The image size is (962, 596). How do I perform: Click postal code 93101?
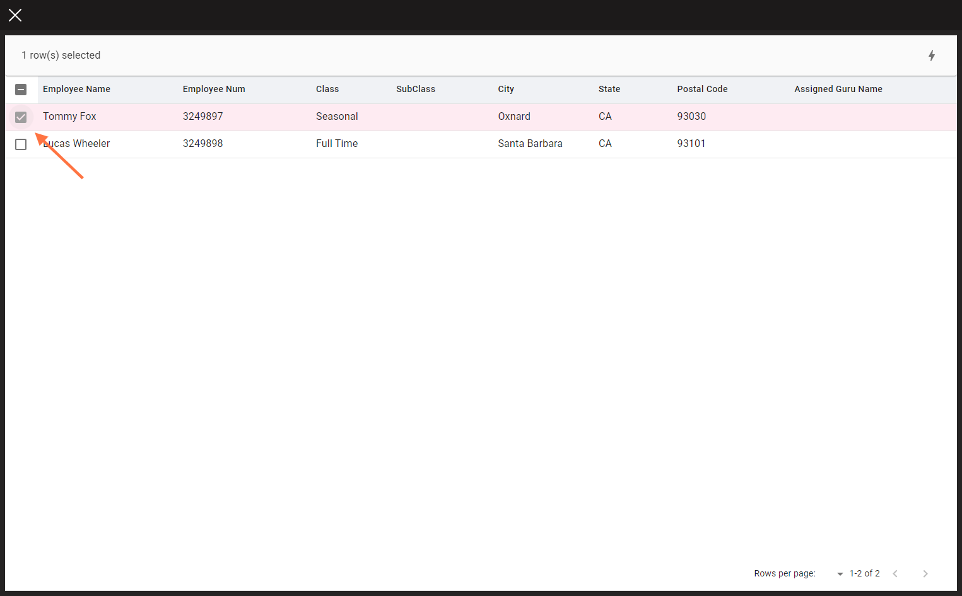coord(691,143)
